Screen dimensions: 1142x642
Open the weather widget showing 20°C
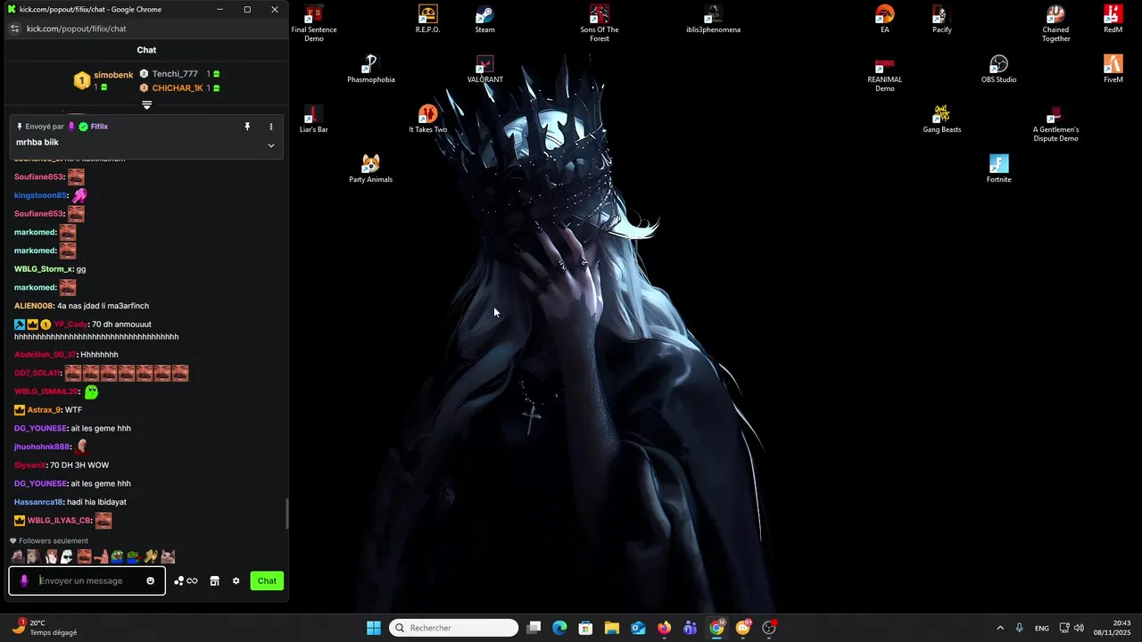43,628
